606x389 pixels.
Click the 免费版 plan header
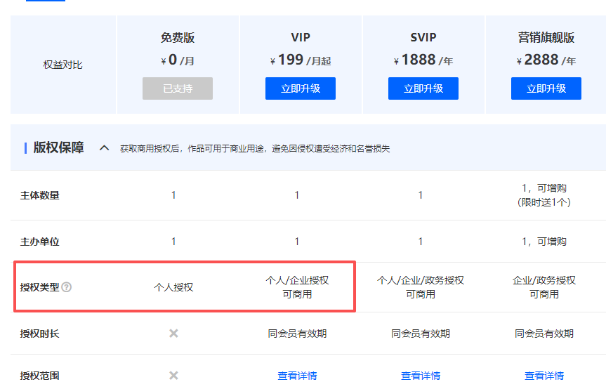click(x=178, y=38)
